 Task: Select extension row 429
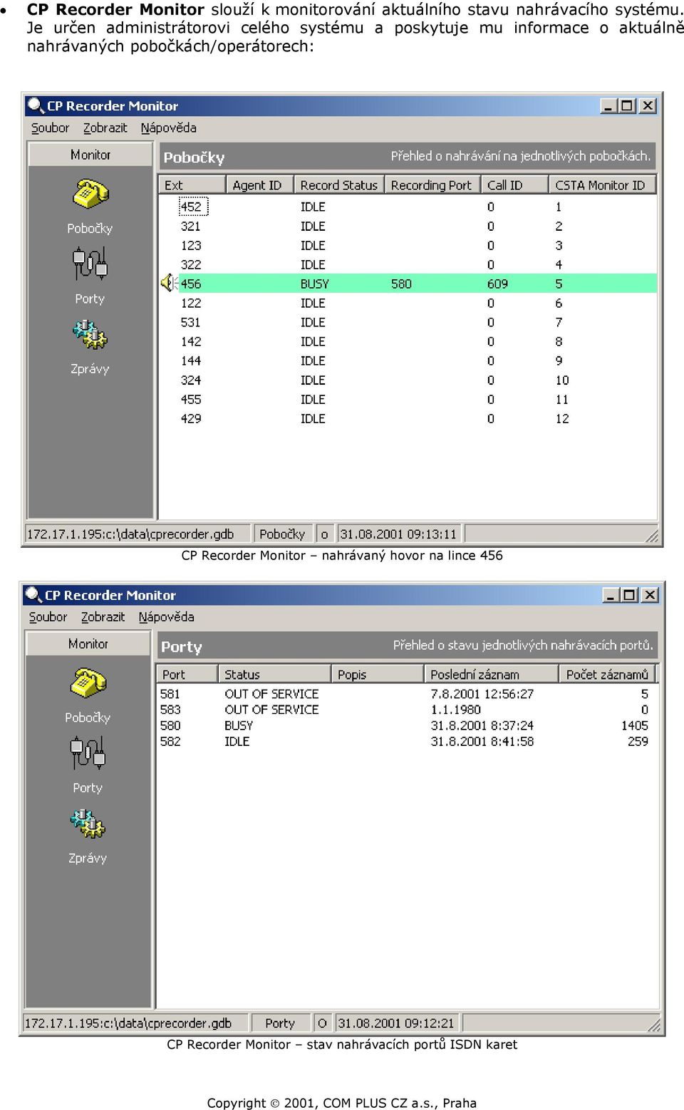coord(407,418)
